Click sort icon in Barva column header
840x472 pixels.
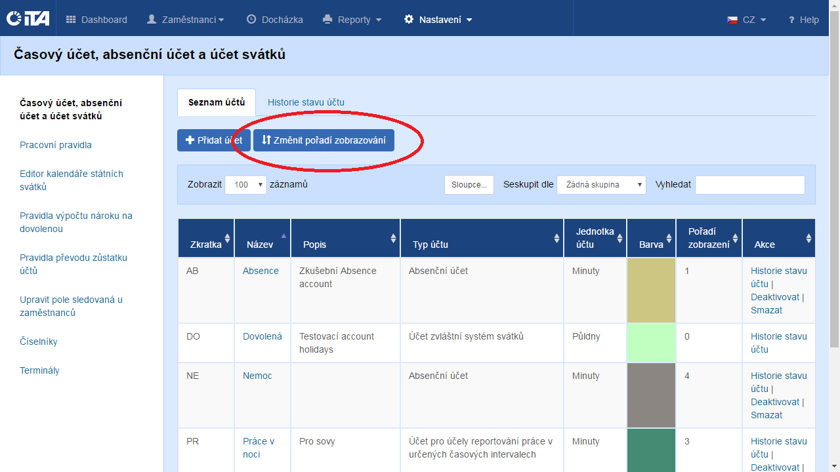click(x=669, y=239)
